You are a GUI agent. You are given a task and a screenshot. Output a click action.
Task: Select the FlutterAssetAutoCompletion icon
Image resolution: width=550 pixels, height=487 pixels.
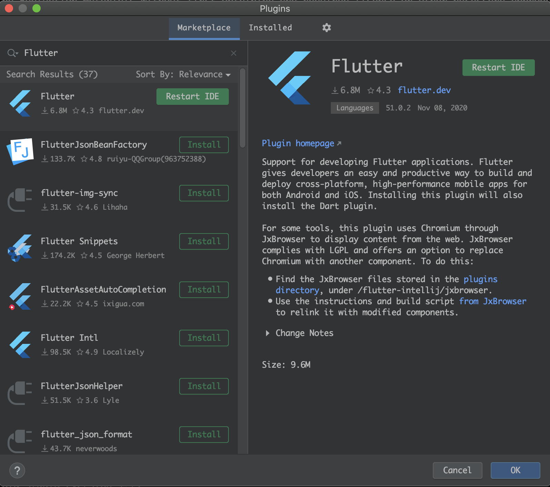20,296
